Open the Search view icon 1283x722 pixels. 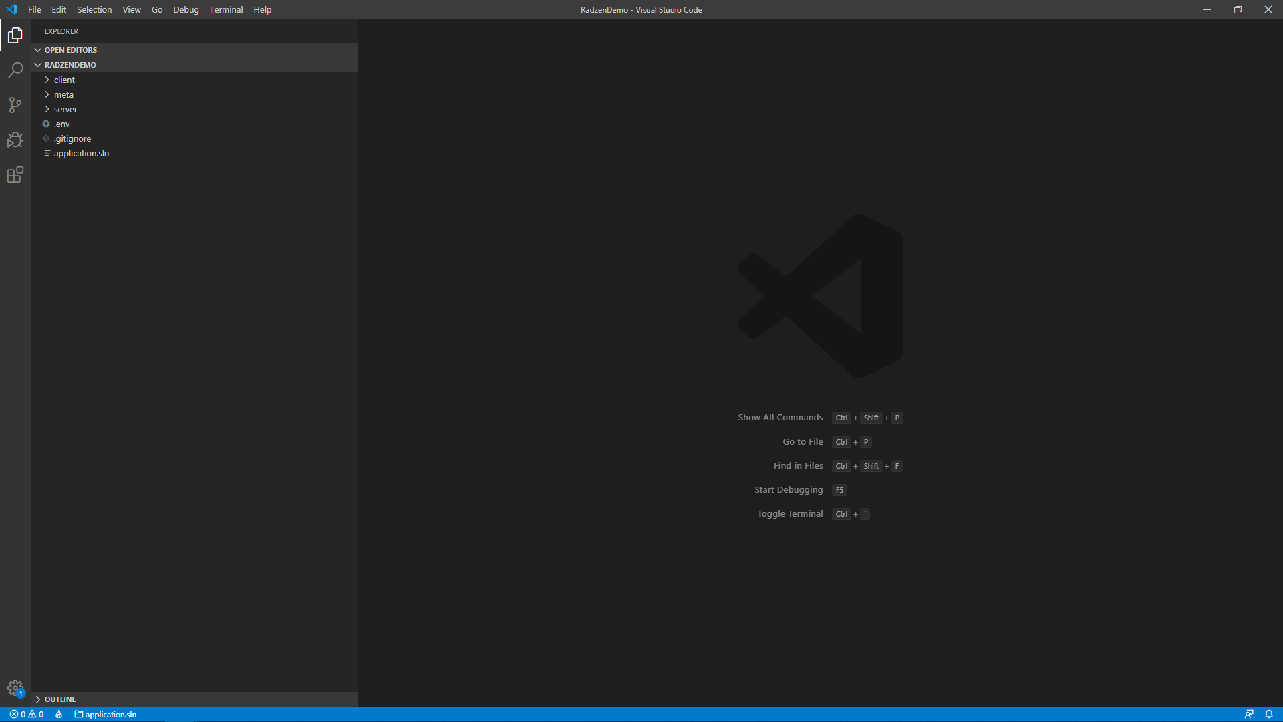15,70
